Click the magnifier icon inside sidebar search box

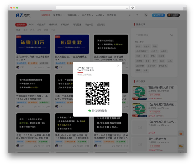point(172,35)
